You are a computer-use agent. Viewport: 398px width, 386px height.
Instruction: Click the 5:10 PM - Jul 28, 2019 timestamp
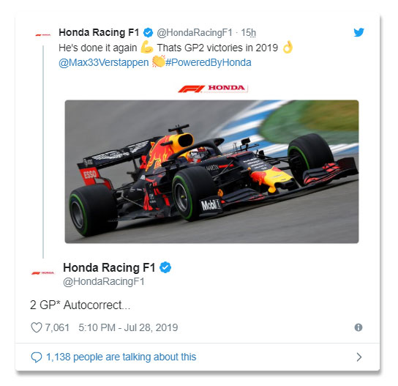[x=128, y=327]
